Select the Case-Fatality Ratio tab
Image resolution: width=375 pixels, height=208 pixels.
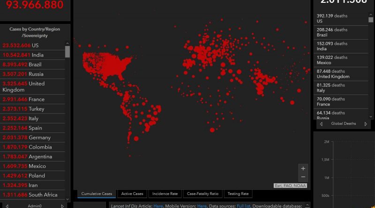tap(202, 194)
